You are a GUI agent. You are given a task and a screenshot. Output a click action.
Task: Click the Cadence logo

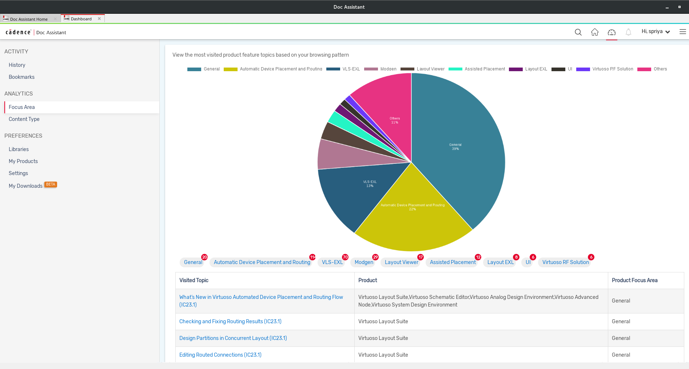pos(18,32)
